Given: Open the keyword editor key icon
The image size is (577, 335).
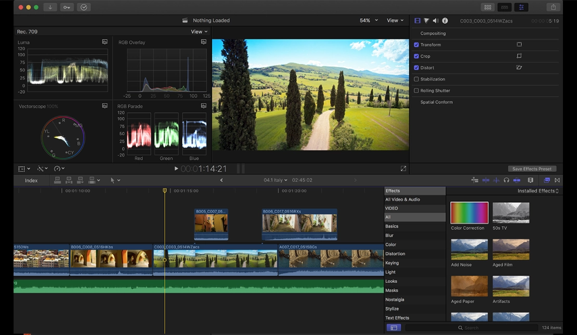Looking at the screenshot, I should tap(67, 7).
